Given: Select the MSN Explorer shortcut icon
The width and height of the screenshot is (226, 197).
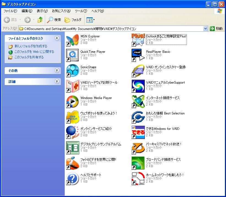Looking at the screenshot, I should tap(72, 40).
